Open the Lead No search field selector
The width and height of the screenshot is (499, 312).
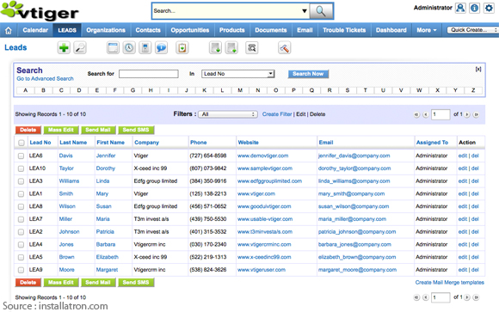tap(237, 74)
